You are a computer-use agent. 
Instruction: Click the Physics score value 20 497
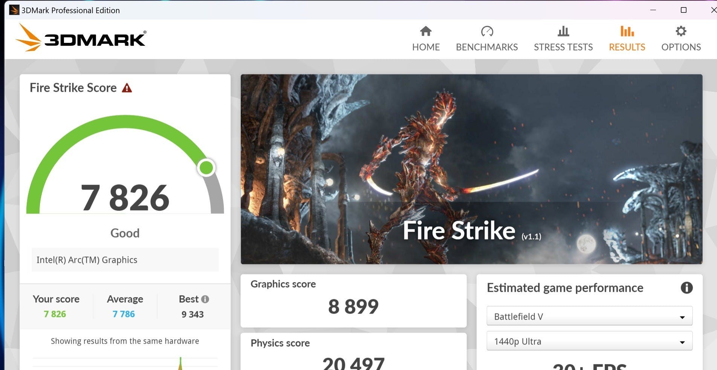point(353,363)
